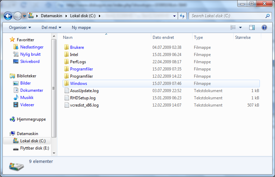
Task: Go back with the Back arrow button
Action: [x=8, y=16]
